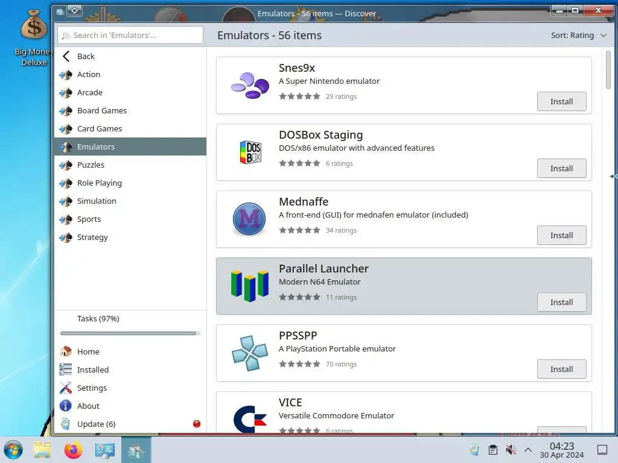Click the Board Games category icon

66,110
